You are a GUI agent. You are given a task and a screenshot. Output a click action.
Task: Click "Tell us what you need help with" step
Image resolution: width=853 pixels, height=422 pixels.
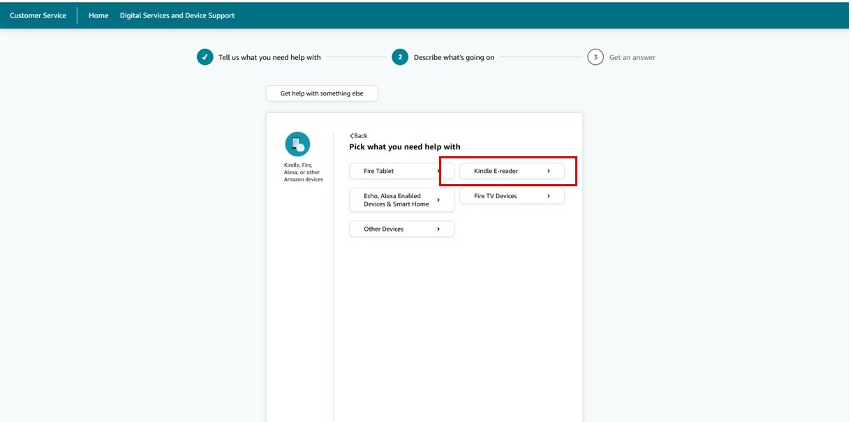pos(269,57)
